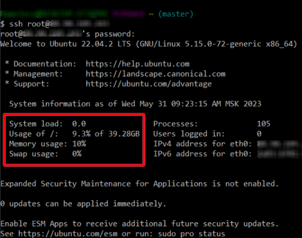The height and width of the screenshot is (238, 302).
Task: Click the (master) branch label in prompt
Action: click(176, 14)
